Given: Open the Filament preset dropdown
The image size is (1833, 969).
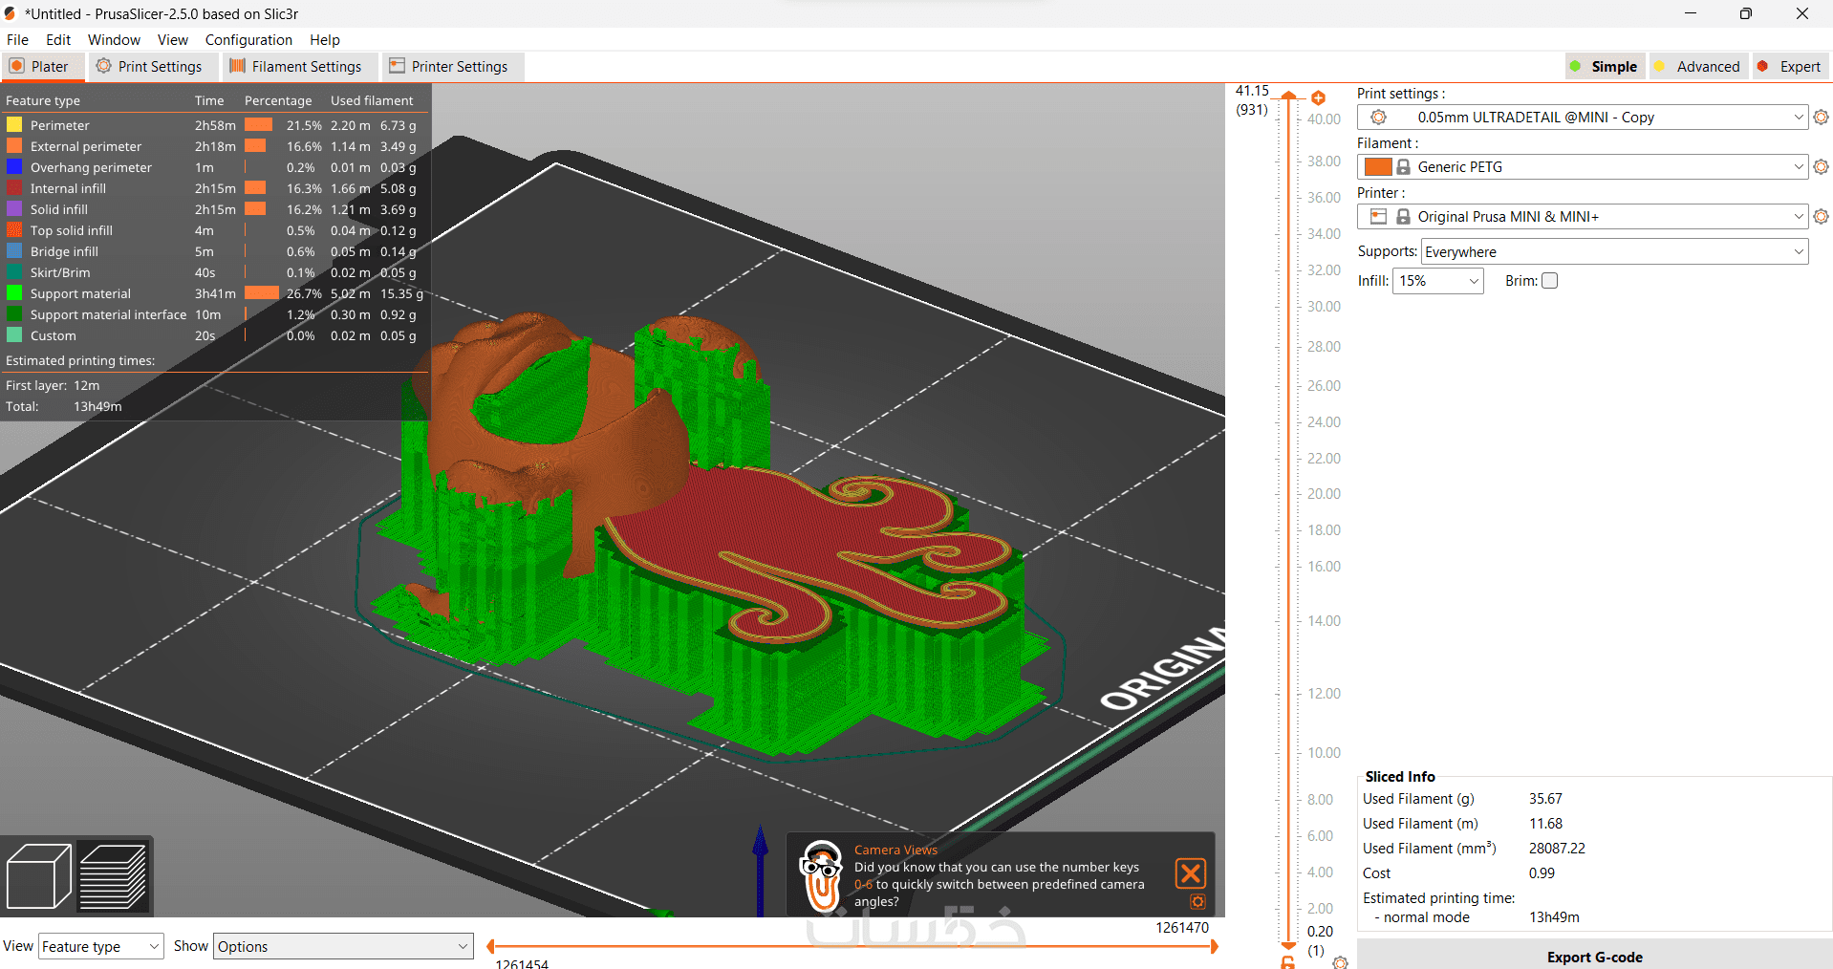Looking at the screenshot, I should [1583, 167].
